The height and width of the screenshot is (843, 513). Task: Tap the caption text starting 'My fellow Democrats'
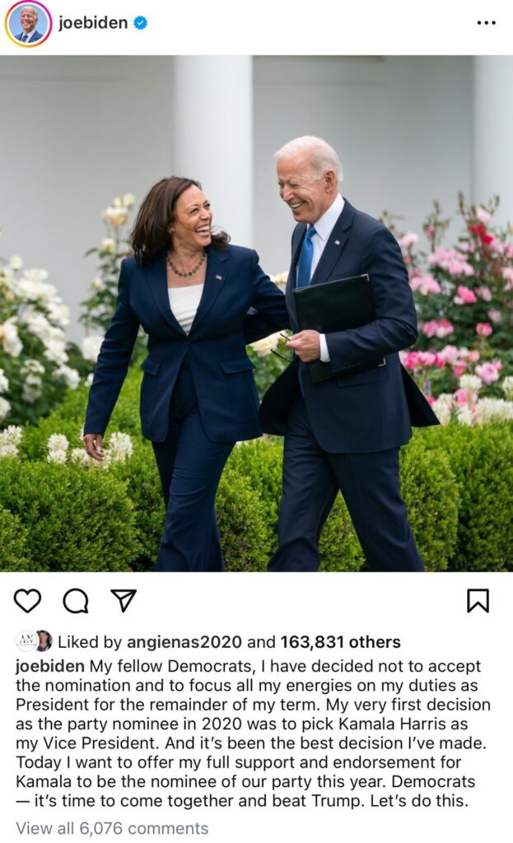tap(253, 734)
